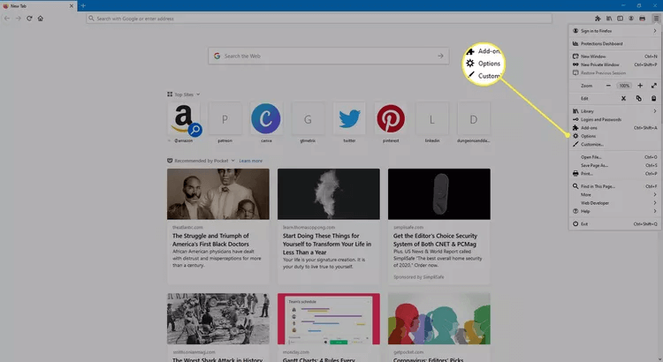This screenshot has height=362, width=663.
Task: Reload the current page
Action: 29,19
